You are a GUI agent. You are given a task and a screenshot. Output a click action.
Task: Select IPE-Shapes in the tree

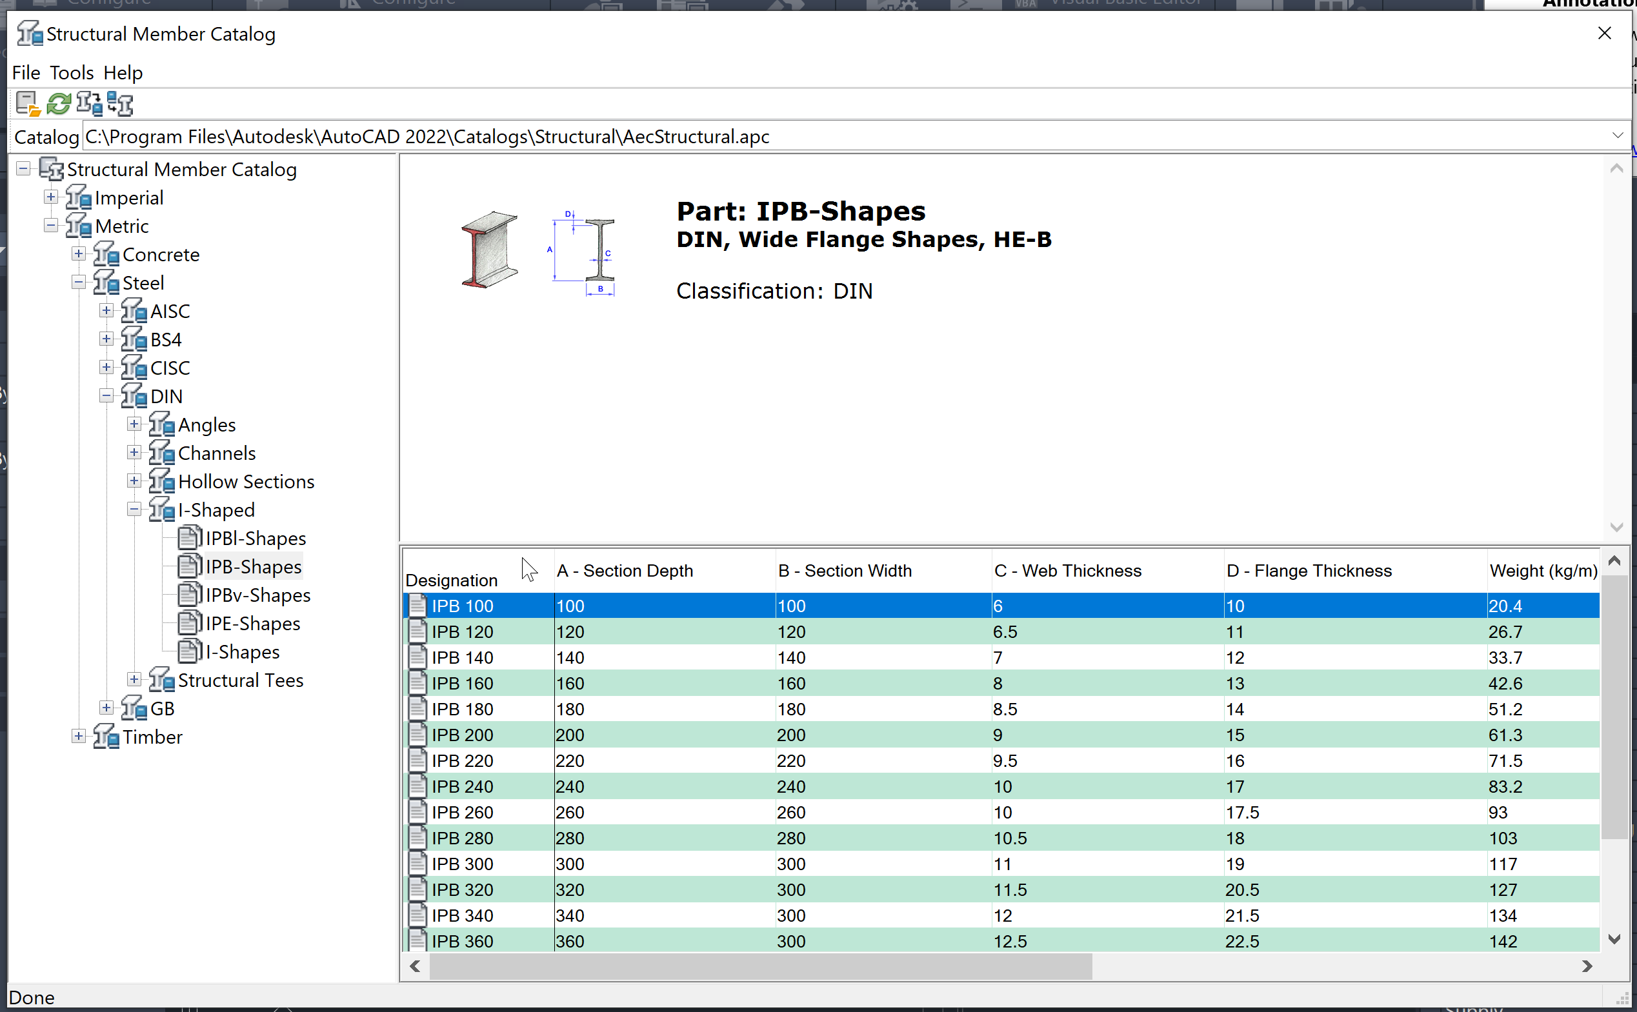click(x=252, y=624)
